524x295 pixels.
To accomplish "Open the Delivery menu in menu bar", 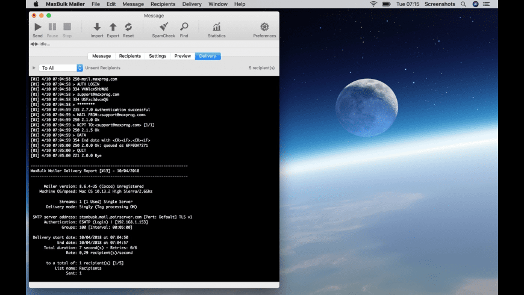I will 192,4.
